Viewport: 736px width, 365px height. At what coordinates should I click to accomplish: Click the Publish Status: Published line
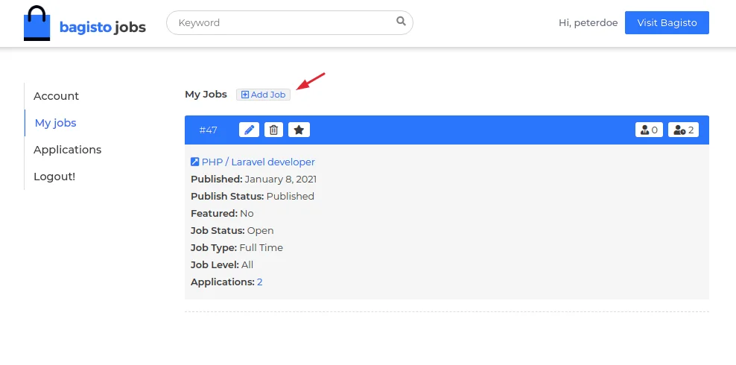click(253, 196)
